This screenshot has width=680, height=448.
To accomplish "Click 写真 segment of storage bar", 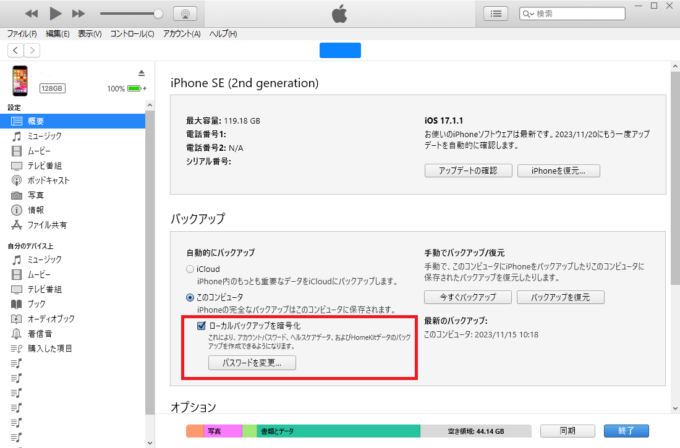I will (x=223, y=431).
